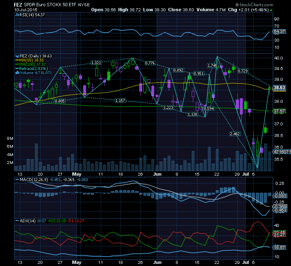
Task: Click the Chg +2.01 (+5.49%) value
Action: point(248,10)
